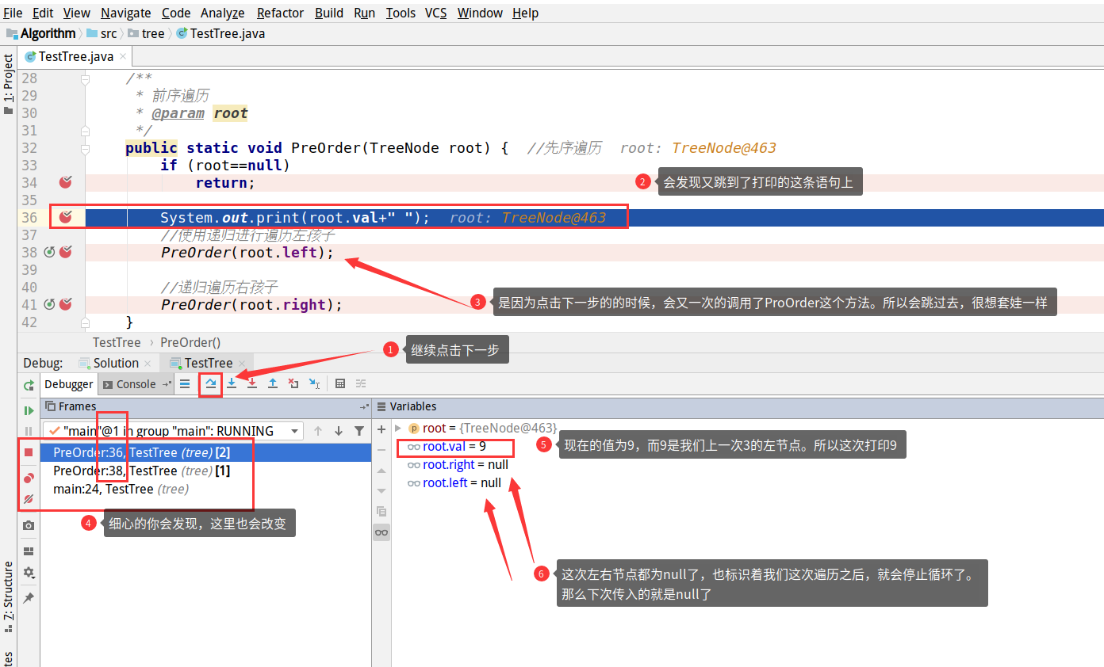Add a new watch with plus icon
The image size is (1104, 667).
pyautogui.click(x=381, y=429)
